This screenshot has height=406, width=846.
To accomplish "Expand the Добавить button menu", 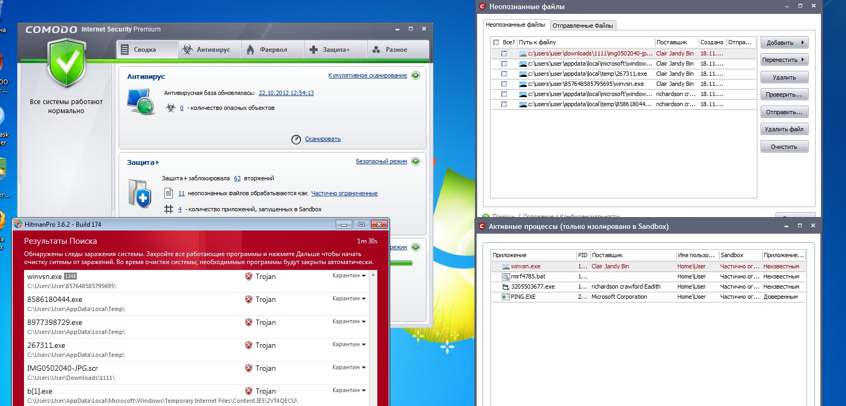I will (784, 43).
